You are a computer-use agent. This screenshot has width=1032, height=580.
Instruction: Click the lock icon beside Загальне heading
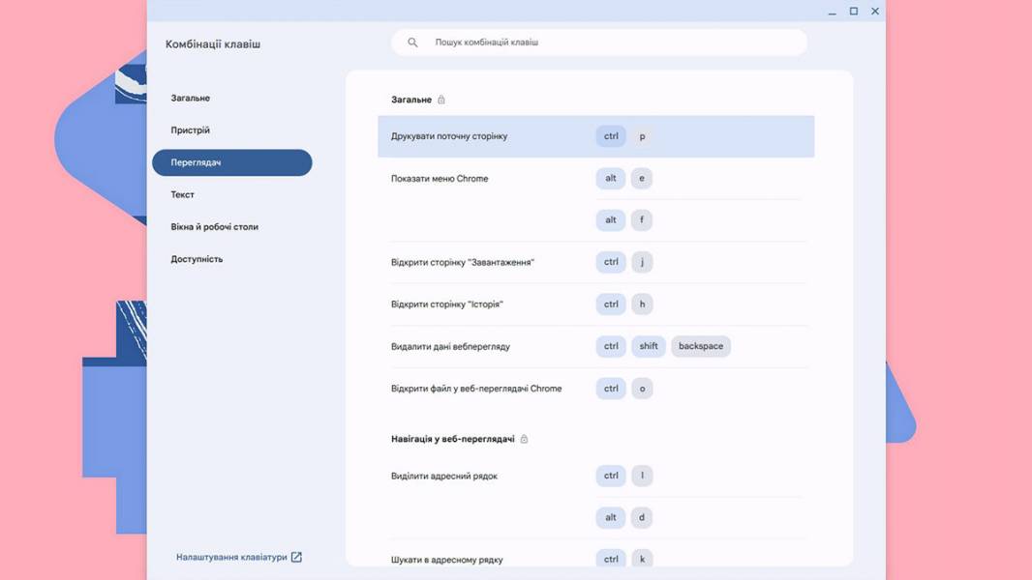441,100
